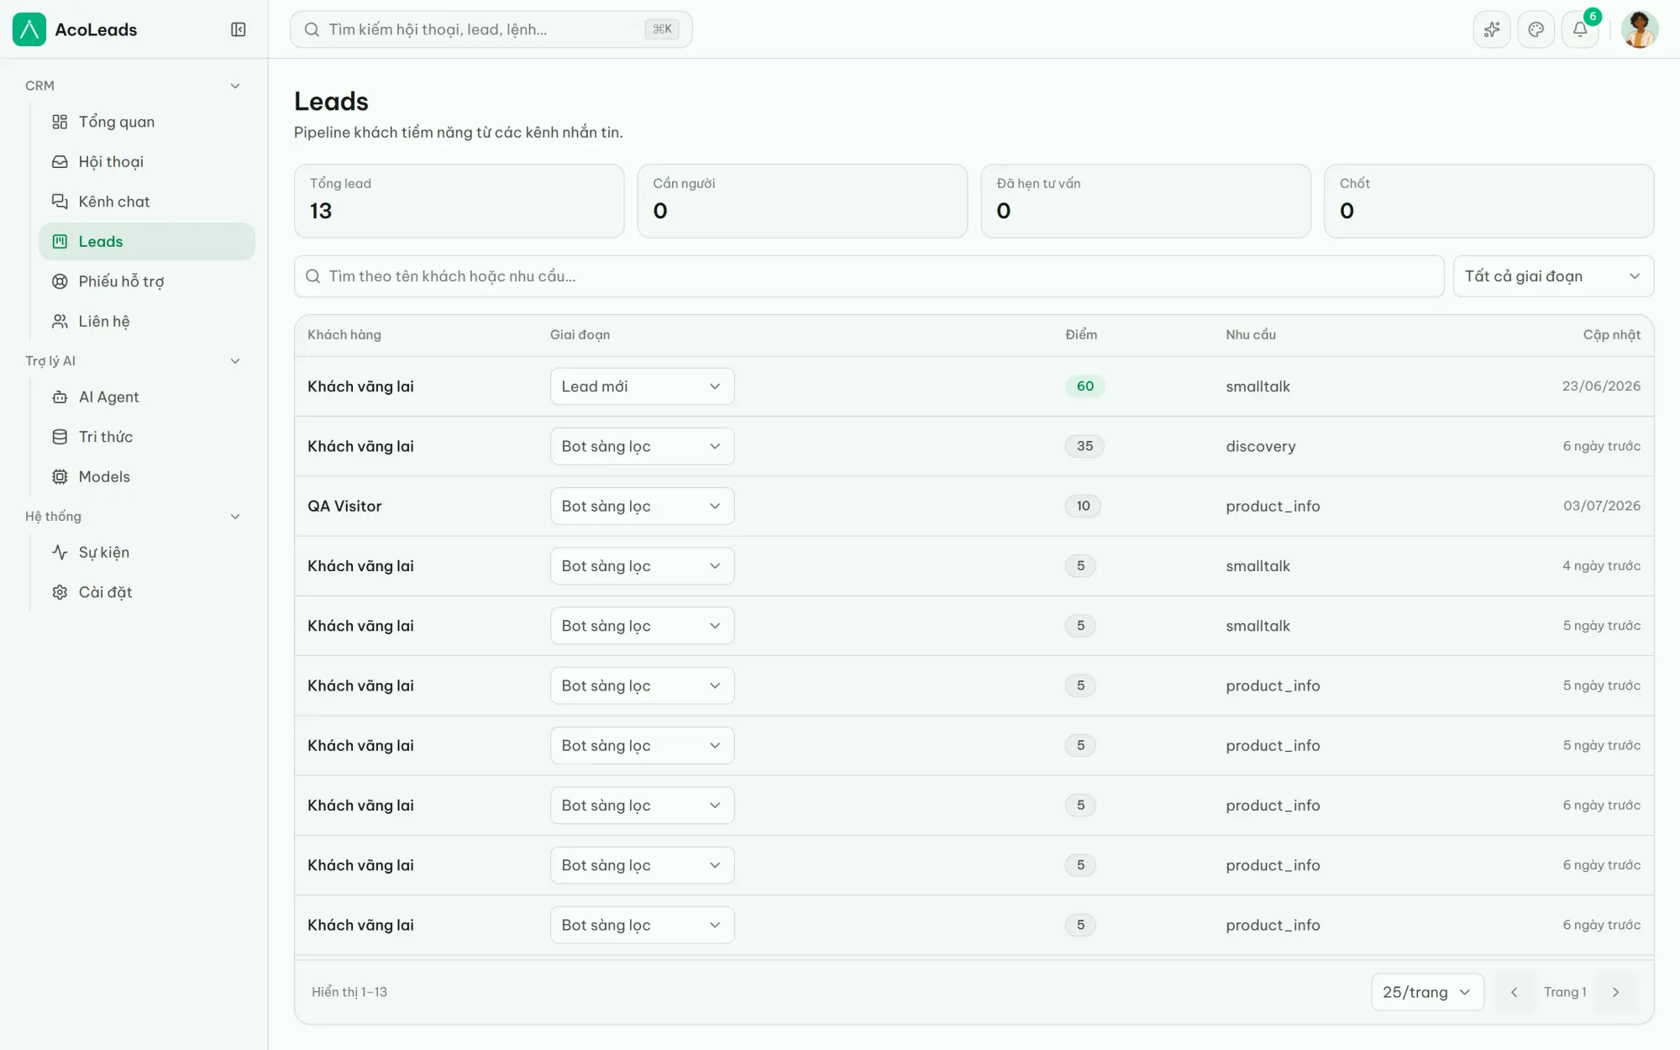Click the Đã hẹn tư vấn card

(1146, 201)
